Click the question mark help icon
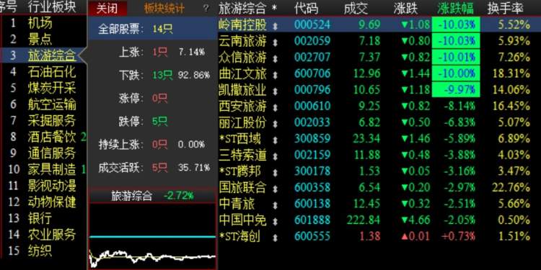 pyautogui.click(x=206, y=8)
